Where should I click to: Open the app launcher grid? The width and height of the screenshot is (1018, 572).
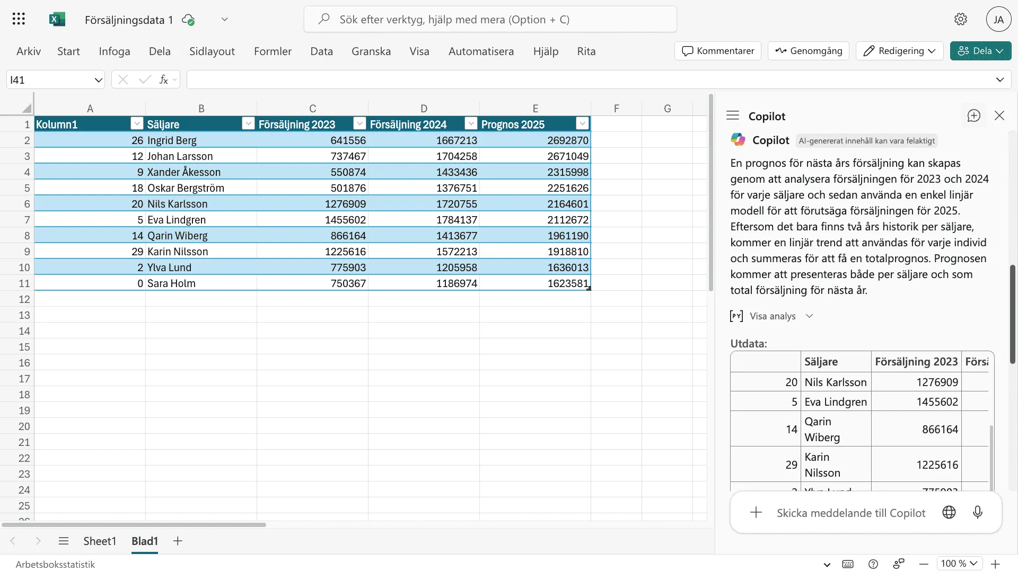coord(19,20)
